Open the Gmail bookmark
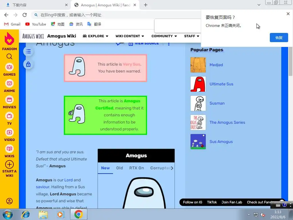293x220 pixels. coord(12,24)
